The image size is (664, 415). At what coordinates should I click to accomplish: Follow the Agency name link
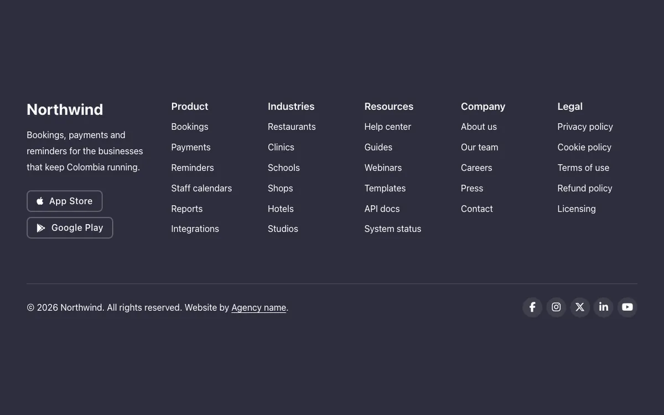pos(258,308)
